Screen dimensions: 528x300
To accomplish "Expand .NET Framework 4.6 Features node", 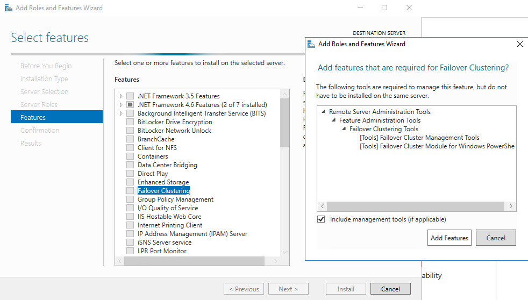I will point(121,105).
